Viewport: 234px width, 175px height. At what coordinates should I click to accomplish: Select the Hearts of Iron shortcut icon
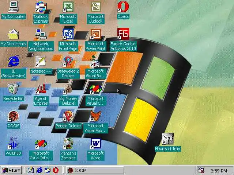click(168, 139)
